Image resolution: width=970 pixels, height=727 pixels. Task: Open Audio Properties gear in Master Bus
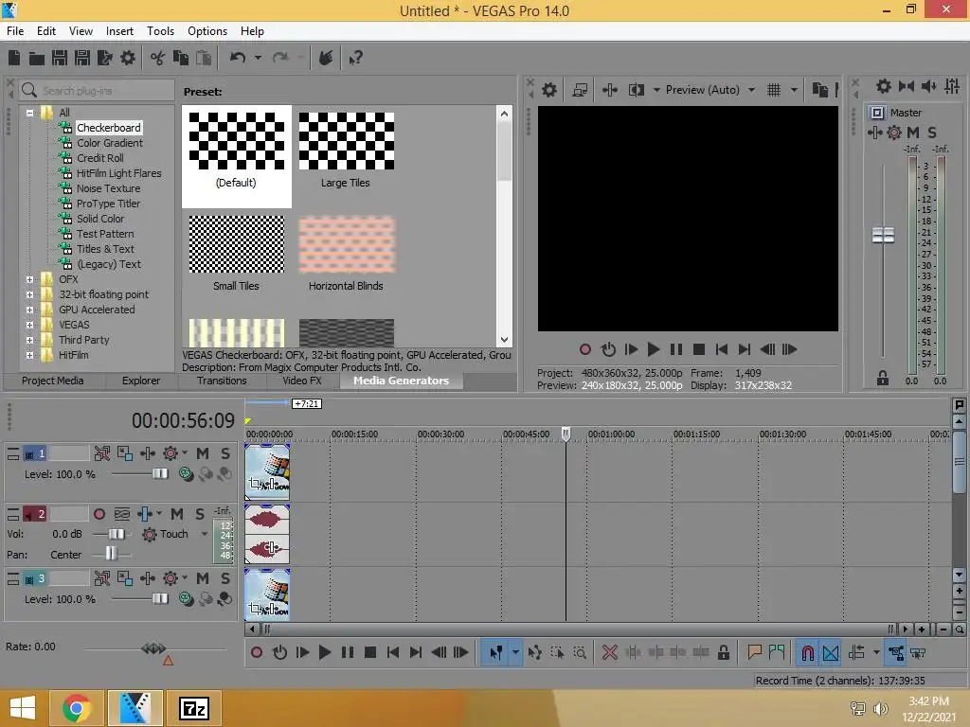coord(884,86)
